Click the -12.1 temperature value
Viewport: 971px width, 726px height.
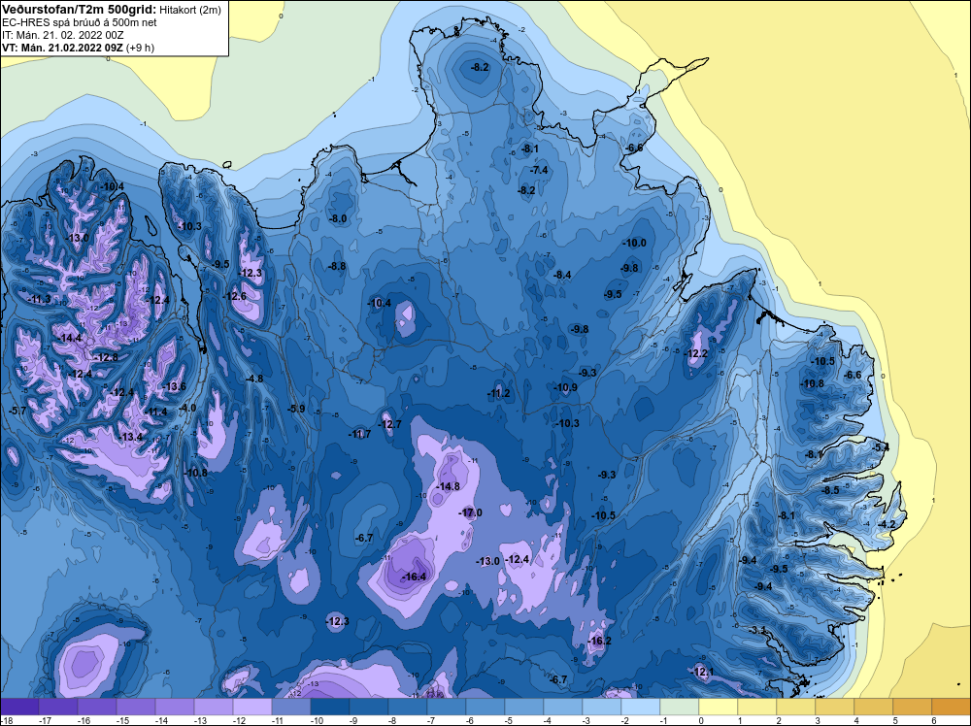pos(702,672)
